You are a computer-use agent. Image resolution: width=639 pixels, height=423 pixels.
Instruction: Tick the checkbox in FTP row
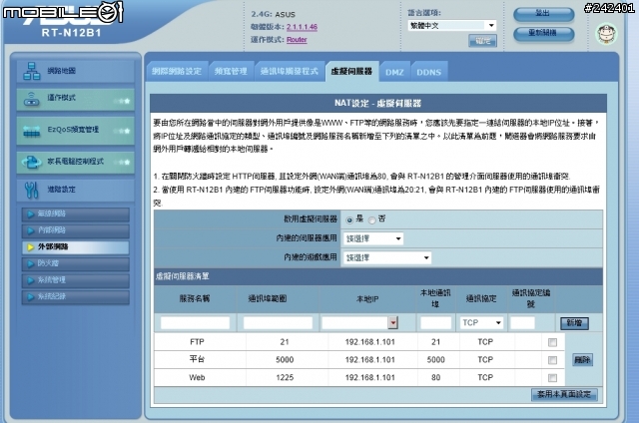coord(552,342)
